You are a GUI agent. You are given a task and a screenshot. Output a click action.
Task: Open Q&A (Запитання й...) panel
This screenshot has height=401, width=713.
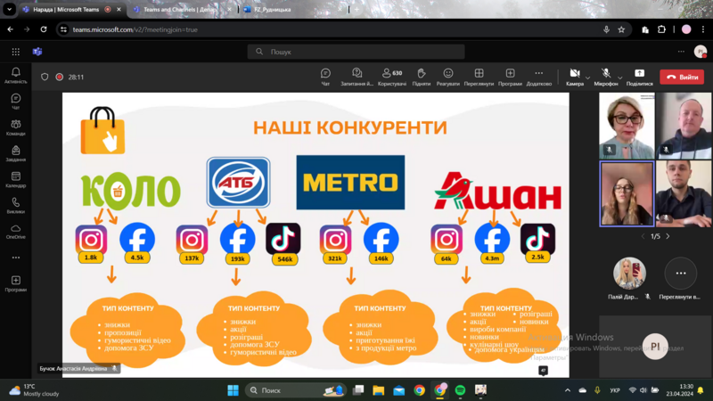357,77
